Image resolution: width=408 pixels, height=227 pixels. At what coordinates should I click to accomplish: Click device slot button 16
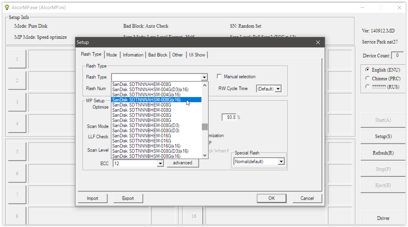click(x=194, y=216)
